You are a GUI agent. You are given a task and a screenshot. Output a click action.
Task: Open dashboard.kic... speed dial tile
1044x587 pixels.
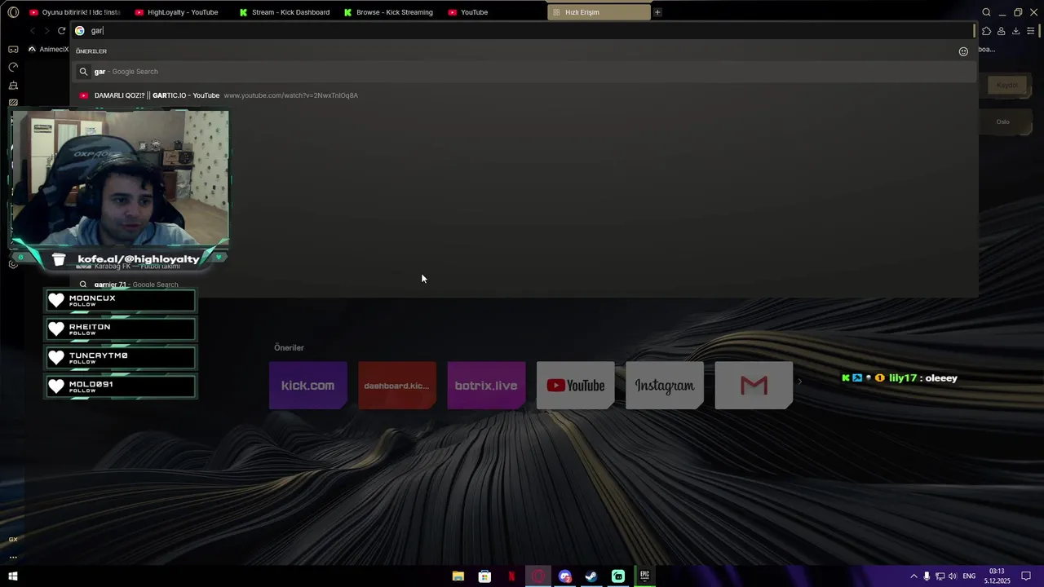point(397,386)
